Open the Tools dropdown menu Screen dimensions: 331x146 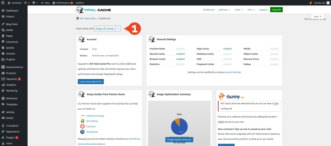tap(239, 10)
